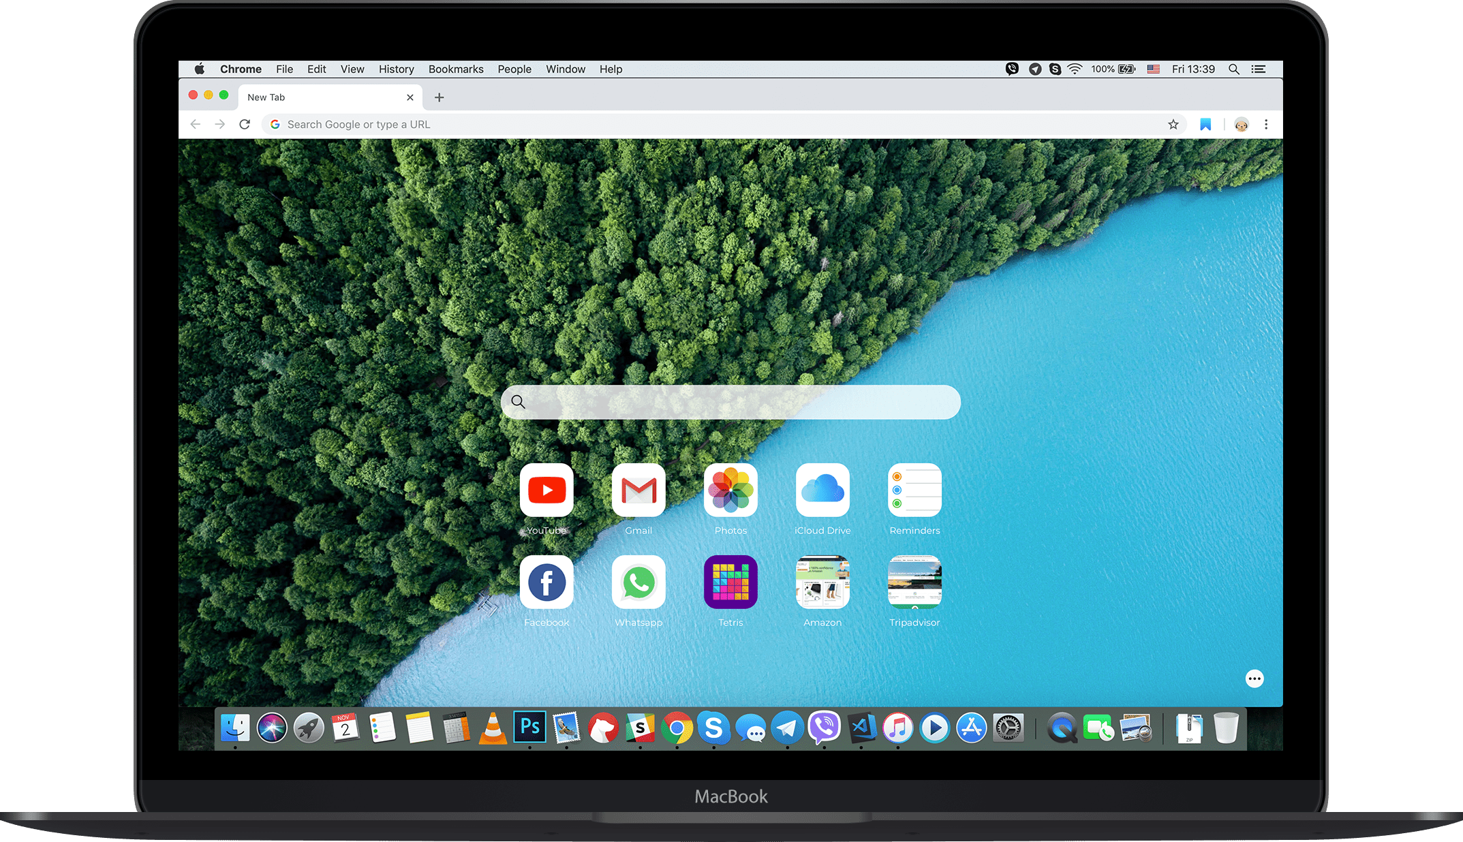Open System Preferences in the dock
1463x842 pixels.
tap(1008, 728)
